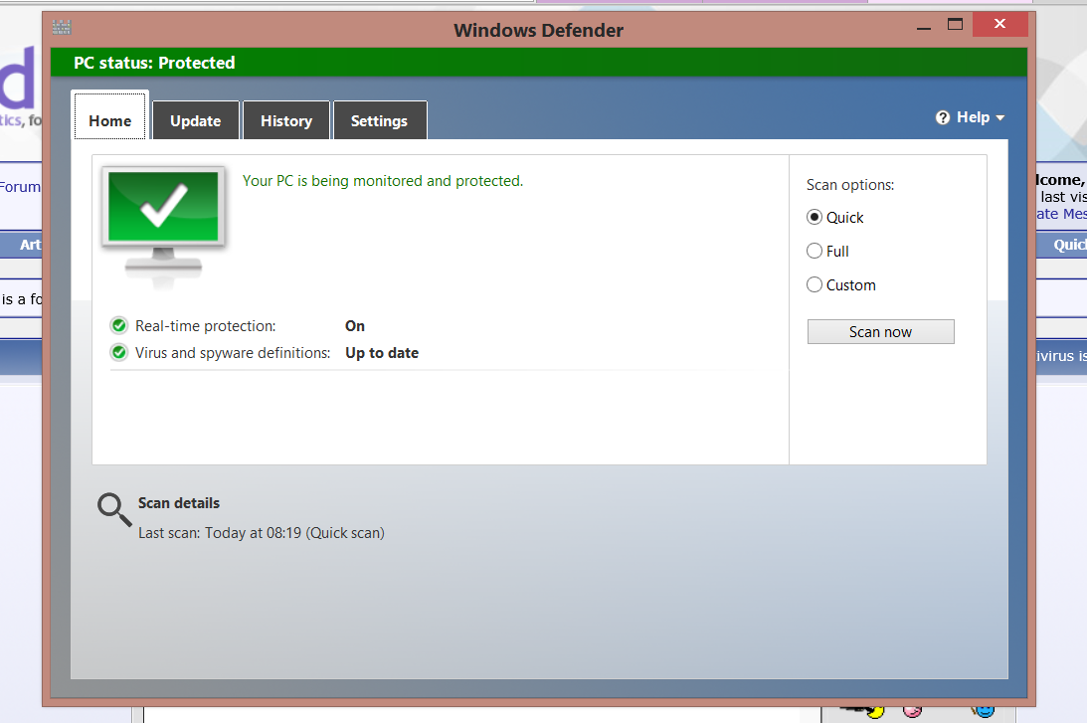Click the Virus and spyware definitions check icon
The width and height of the screenshot is (1087, 723).
(x=119, y=353)
